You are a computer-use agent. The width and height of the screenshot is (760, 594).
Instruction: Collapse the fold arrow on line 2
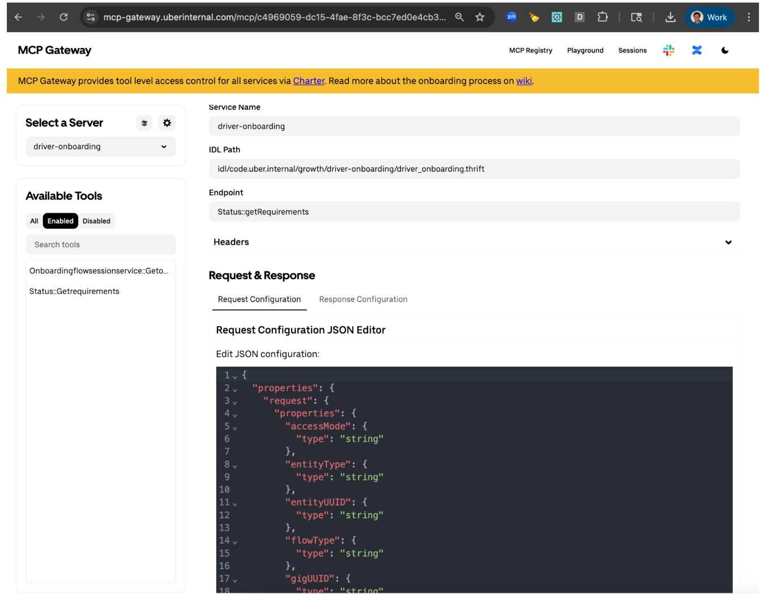[x=235, y=389]
